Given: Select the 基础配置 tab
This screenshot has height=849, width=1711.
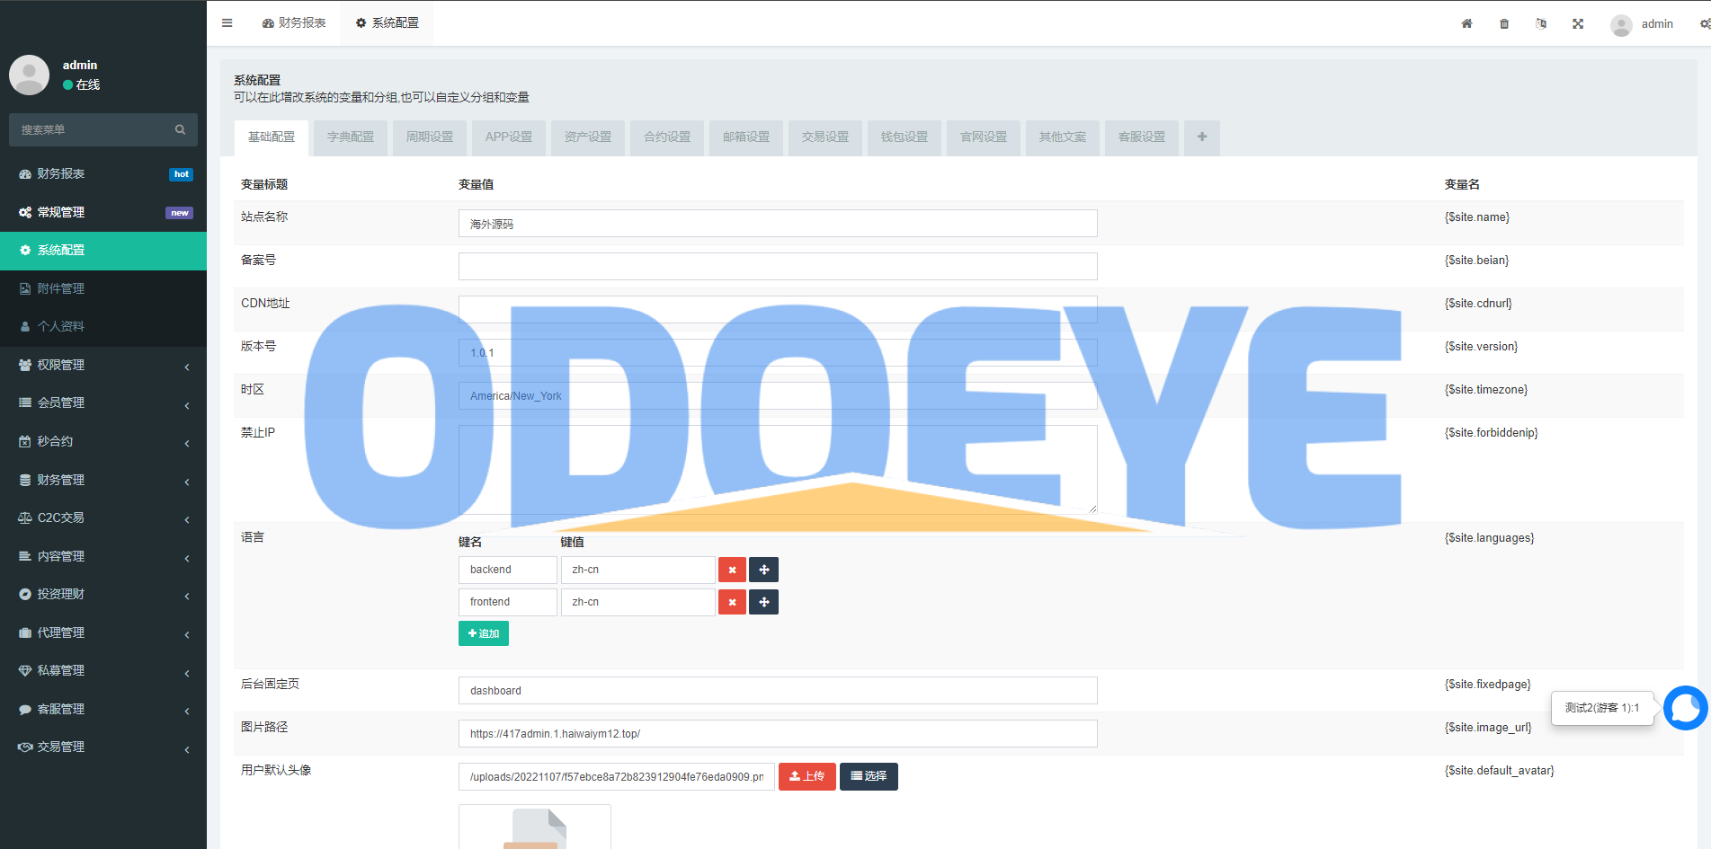Looking at the screenshot, I should pyautogui.click(x=272, y=137).
